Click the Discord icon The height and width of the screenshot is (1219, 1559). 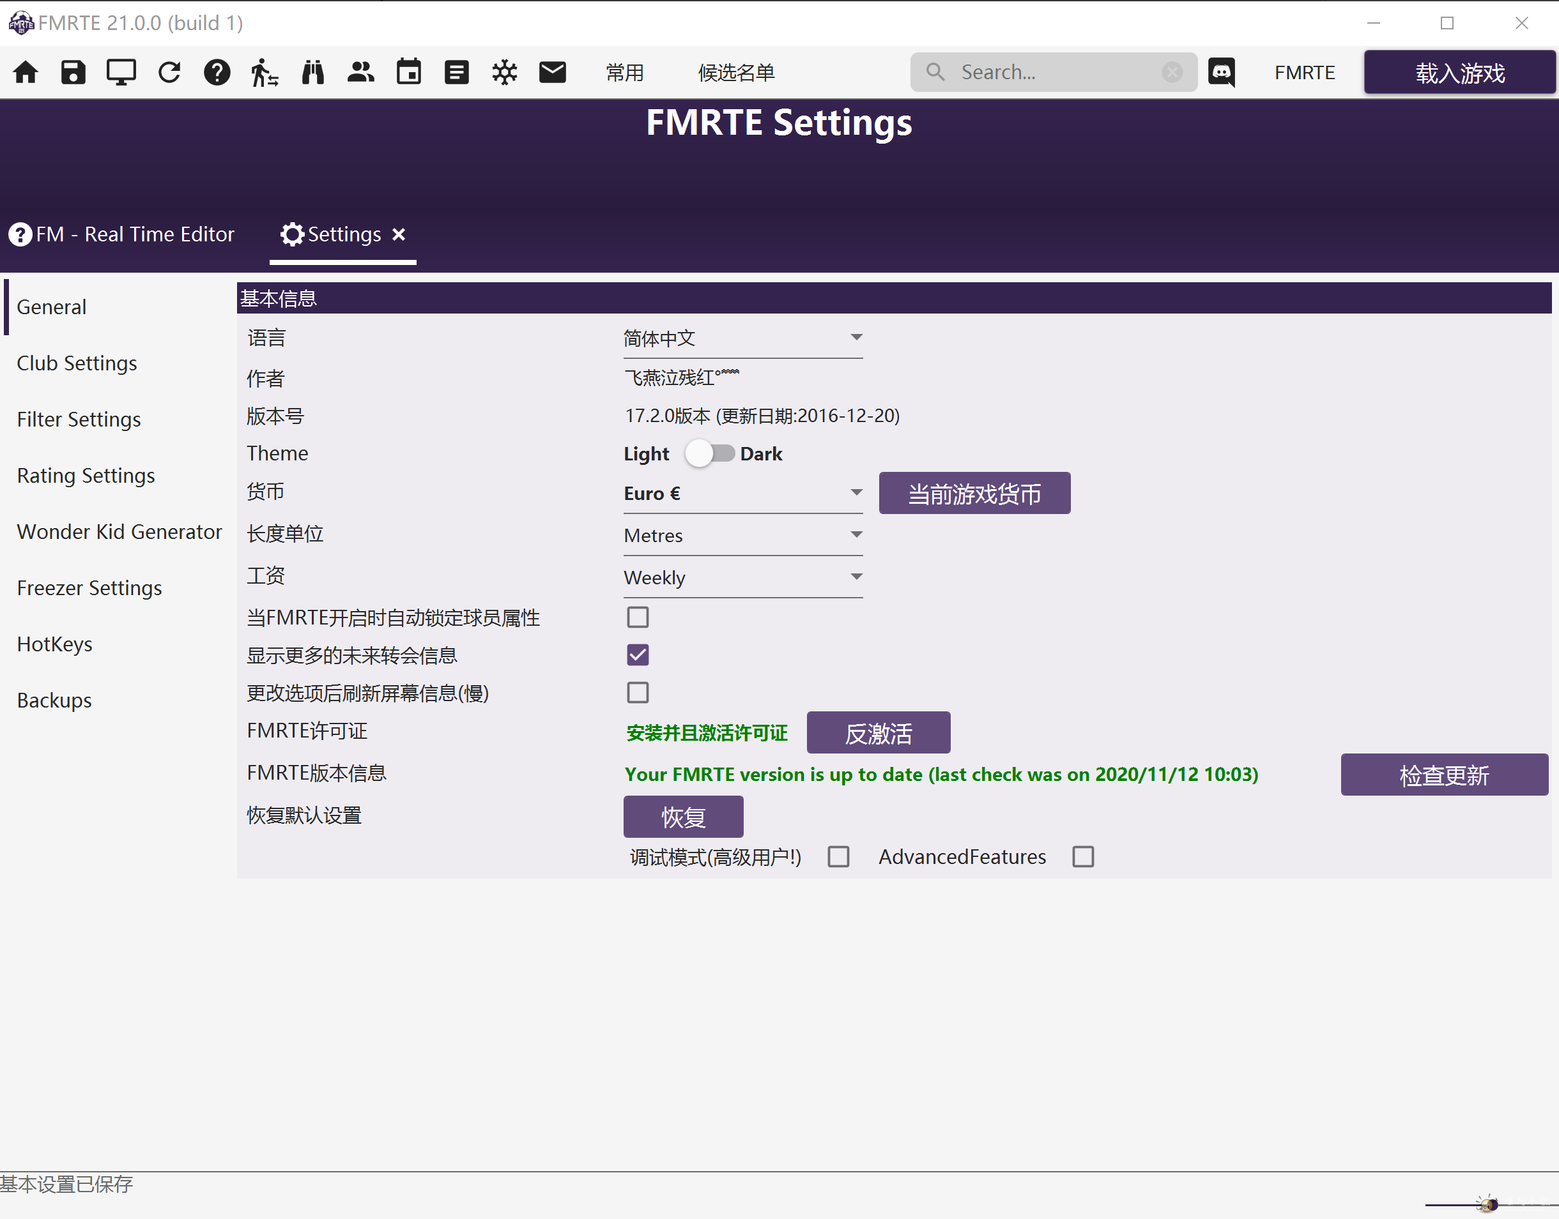point(1221,72)
